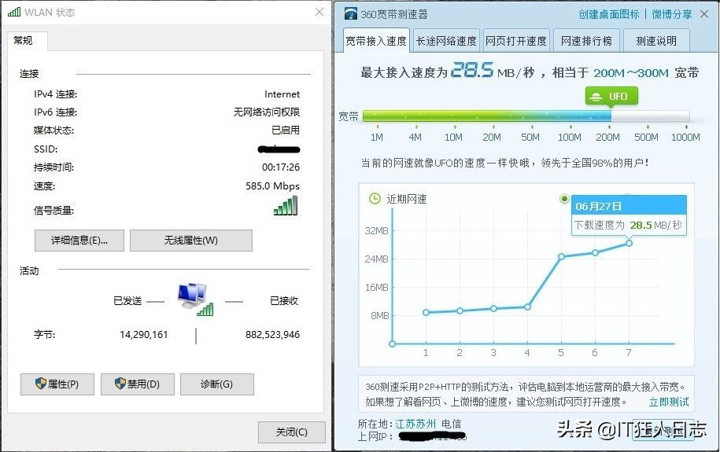Open the 网页打开速度 tab
This screenshot has width=720, height=452.
(x=515, y=41)
